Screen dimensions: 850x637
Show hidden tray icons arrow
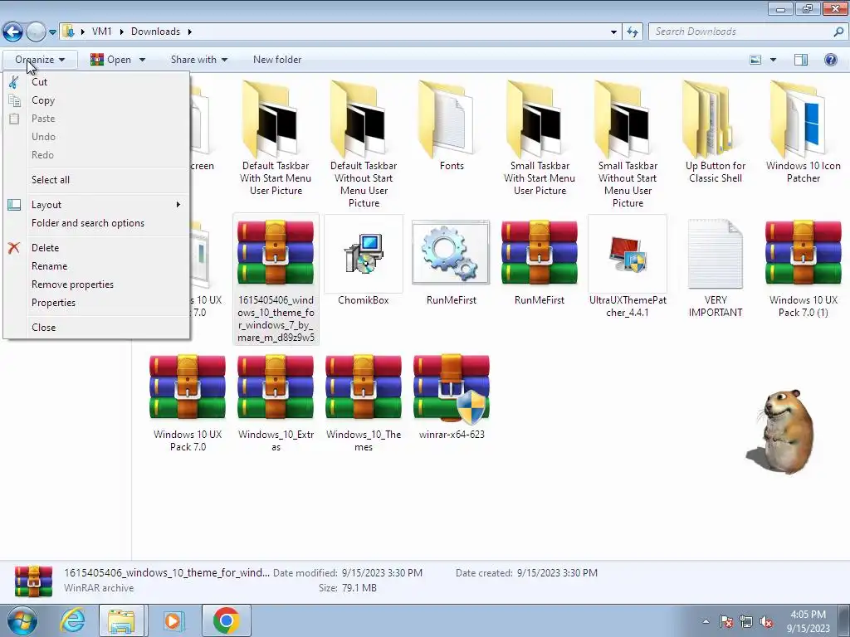coord(706,621)
